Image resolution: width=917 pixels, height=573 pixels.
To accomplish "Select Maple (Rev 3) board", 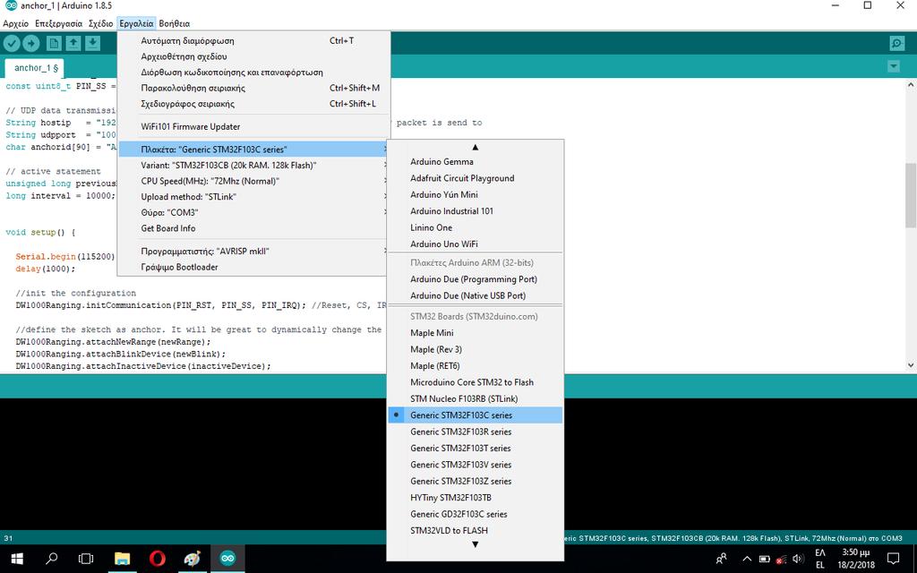I will (475, 349).
